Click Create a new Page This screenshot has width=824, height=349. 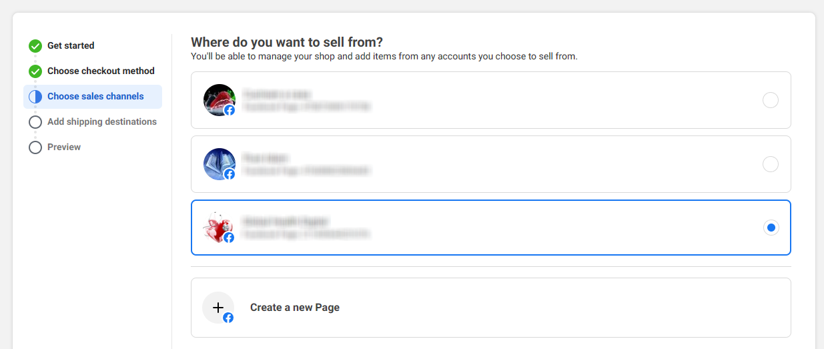point(295,308)
